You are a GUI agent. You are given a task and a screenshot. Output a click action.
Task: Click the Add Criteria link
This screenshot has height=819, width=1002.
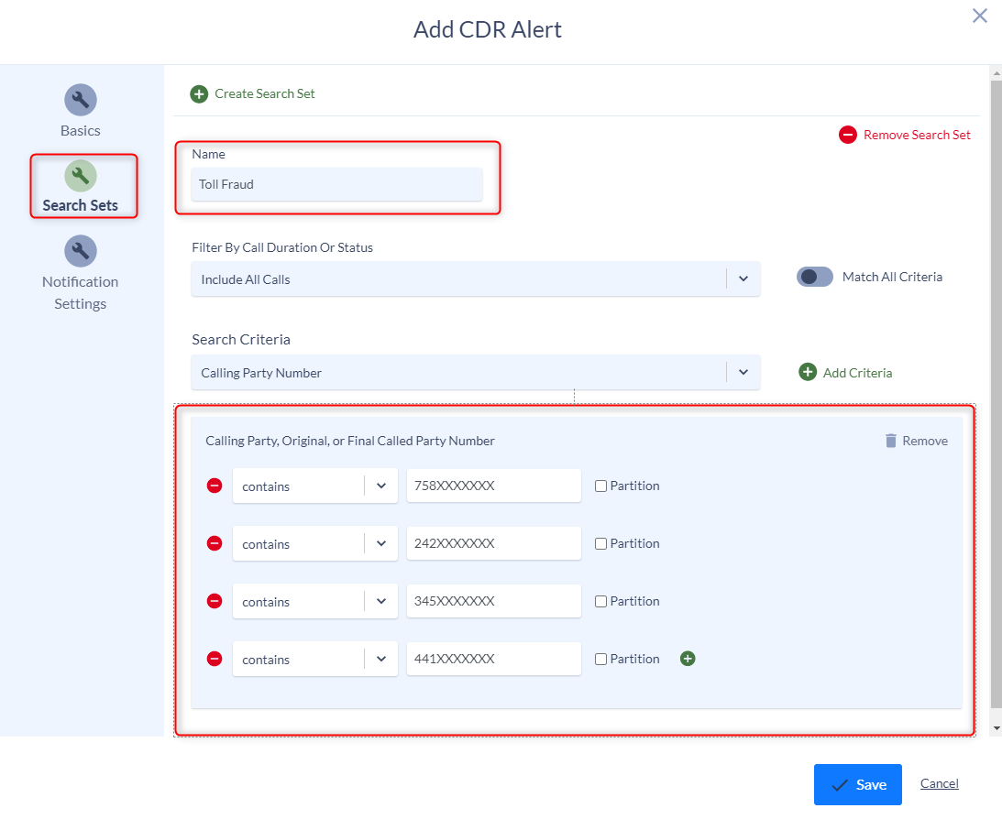click(857, 373)
